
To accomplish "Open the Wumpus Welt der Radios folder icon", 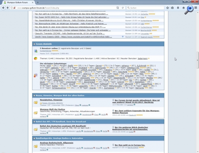I will coord(35,113).
